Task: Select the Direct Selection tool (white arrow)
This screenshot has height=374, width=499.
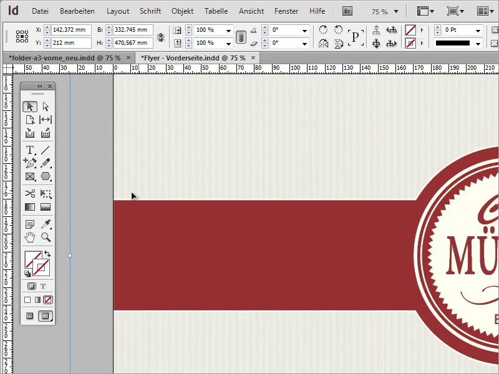Action: pyautogui.click(x=46, y=107)
